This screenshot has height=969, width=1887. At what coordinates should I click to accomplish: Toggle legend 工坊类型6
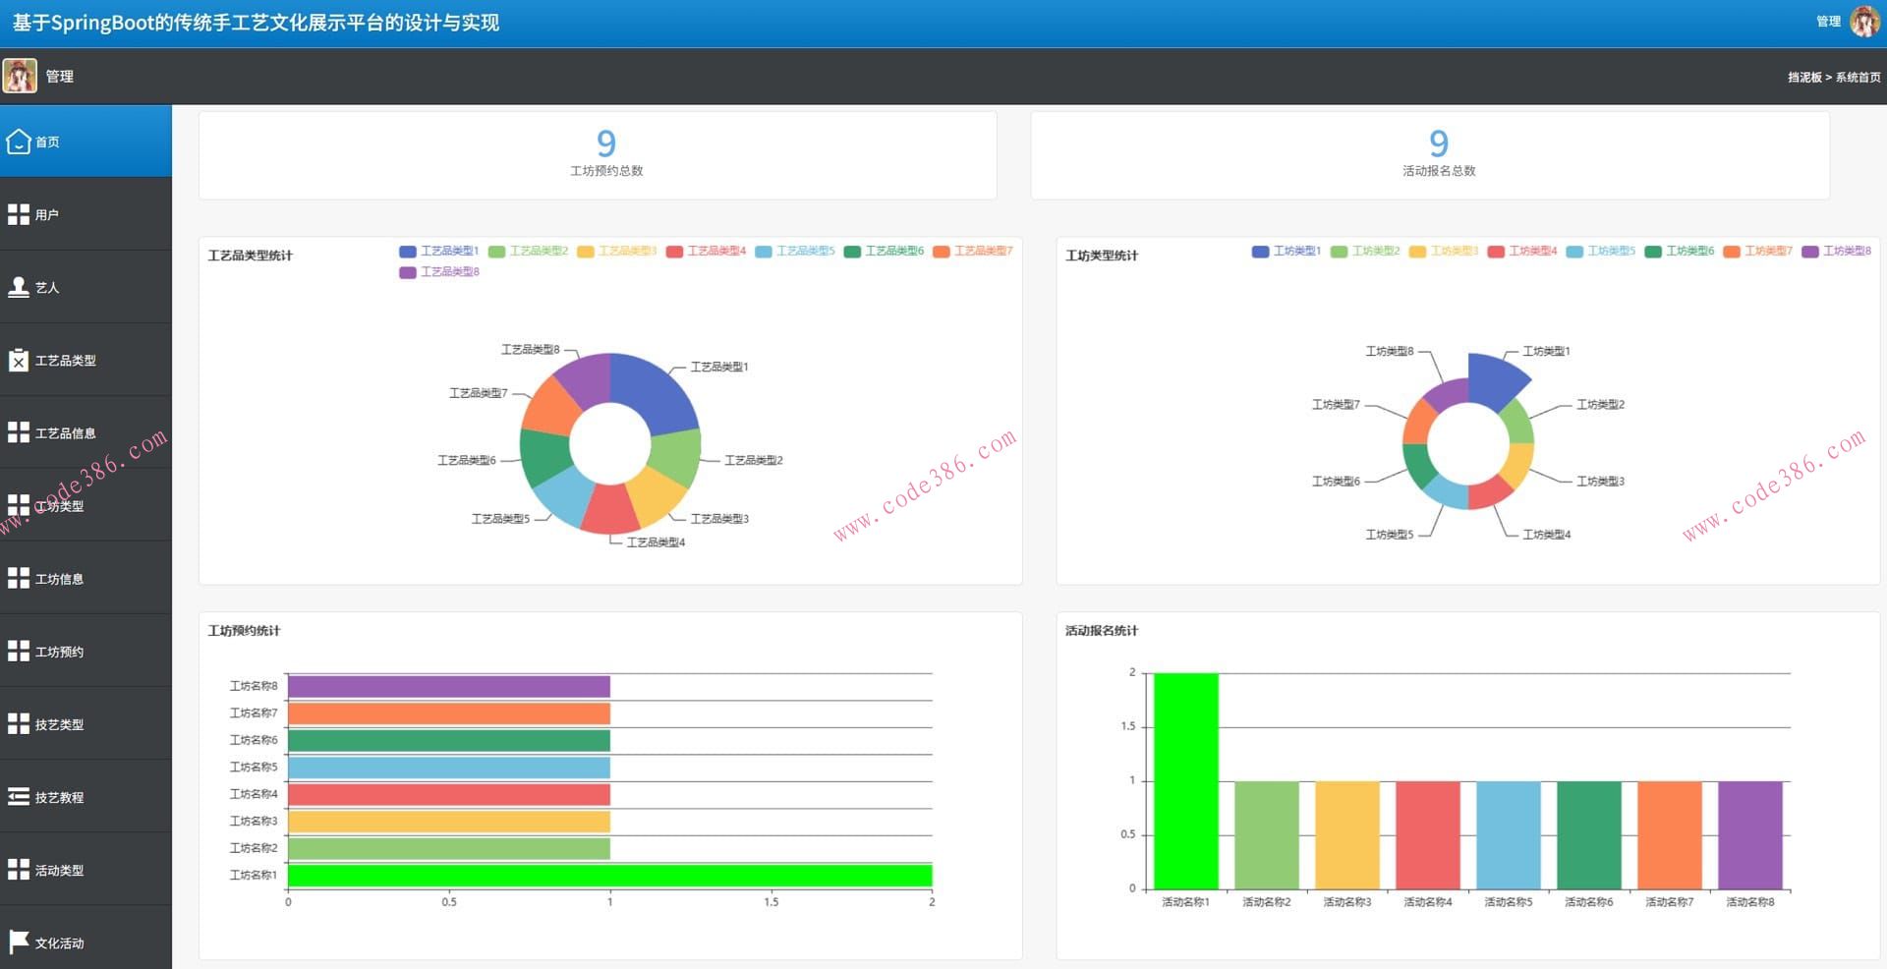[x=1680, y=252]
